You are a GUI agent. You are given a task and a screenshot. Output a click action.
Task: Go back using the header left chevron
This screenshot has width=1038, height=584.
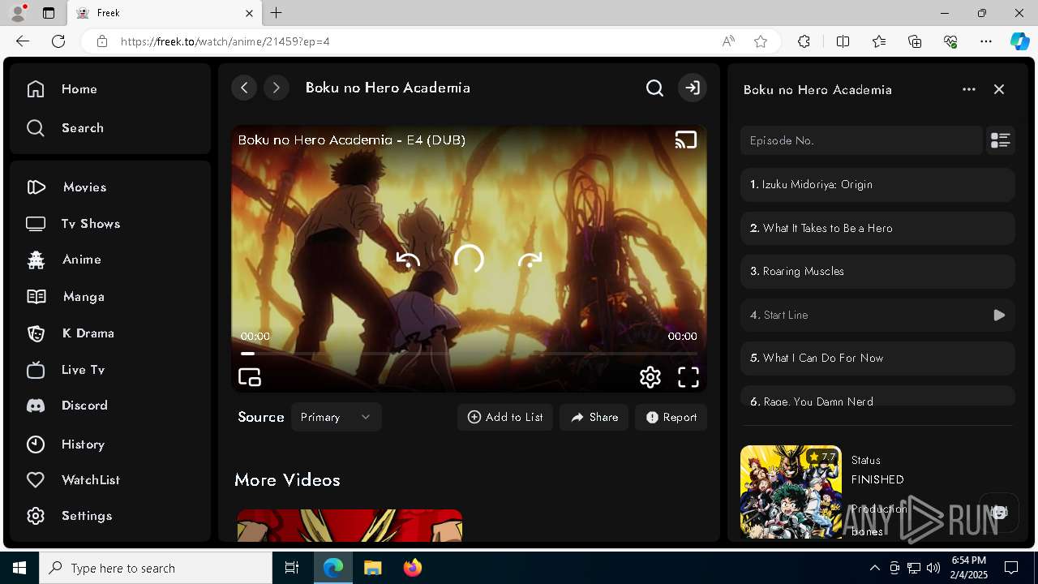pyautogui.click(x=244, y=88)
